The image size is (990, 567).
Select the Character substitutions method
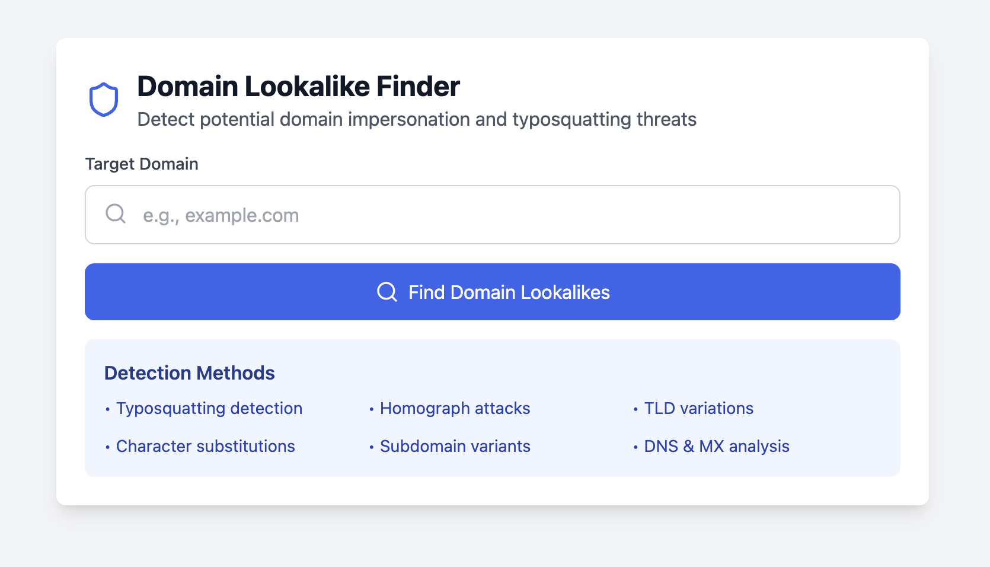click(205, 447)
